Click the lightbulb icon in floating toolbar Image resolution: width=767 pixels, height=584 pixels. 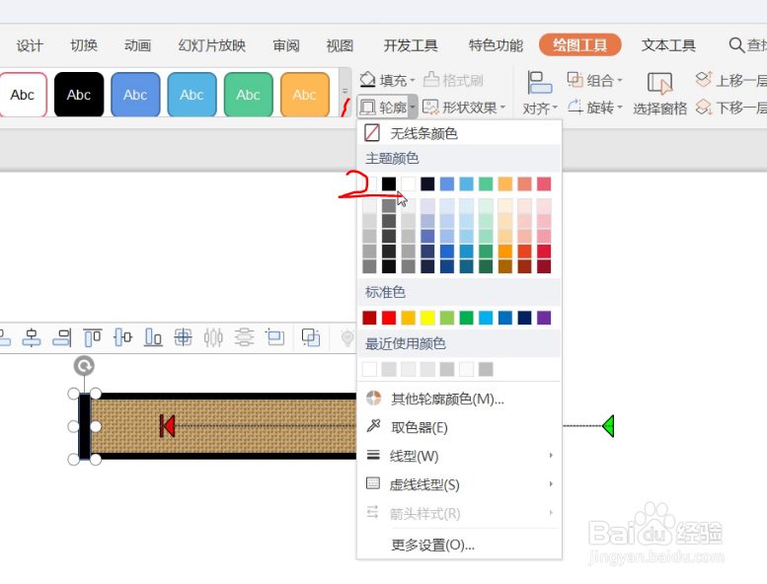pos(346,337)
